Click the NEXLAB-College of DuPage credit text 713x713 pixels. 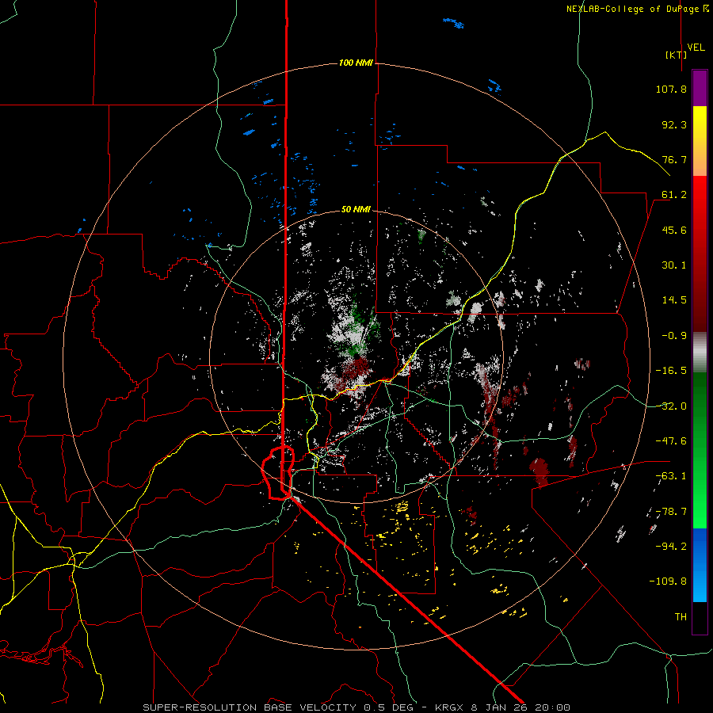[639, 9]
